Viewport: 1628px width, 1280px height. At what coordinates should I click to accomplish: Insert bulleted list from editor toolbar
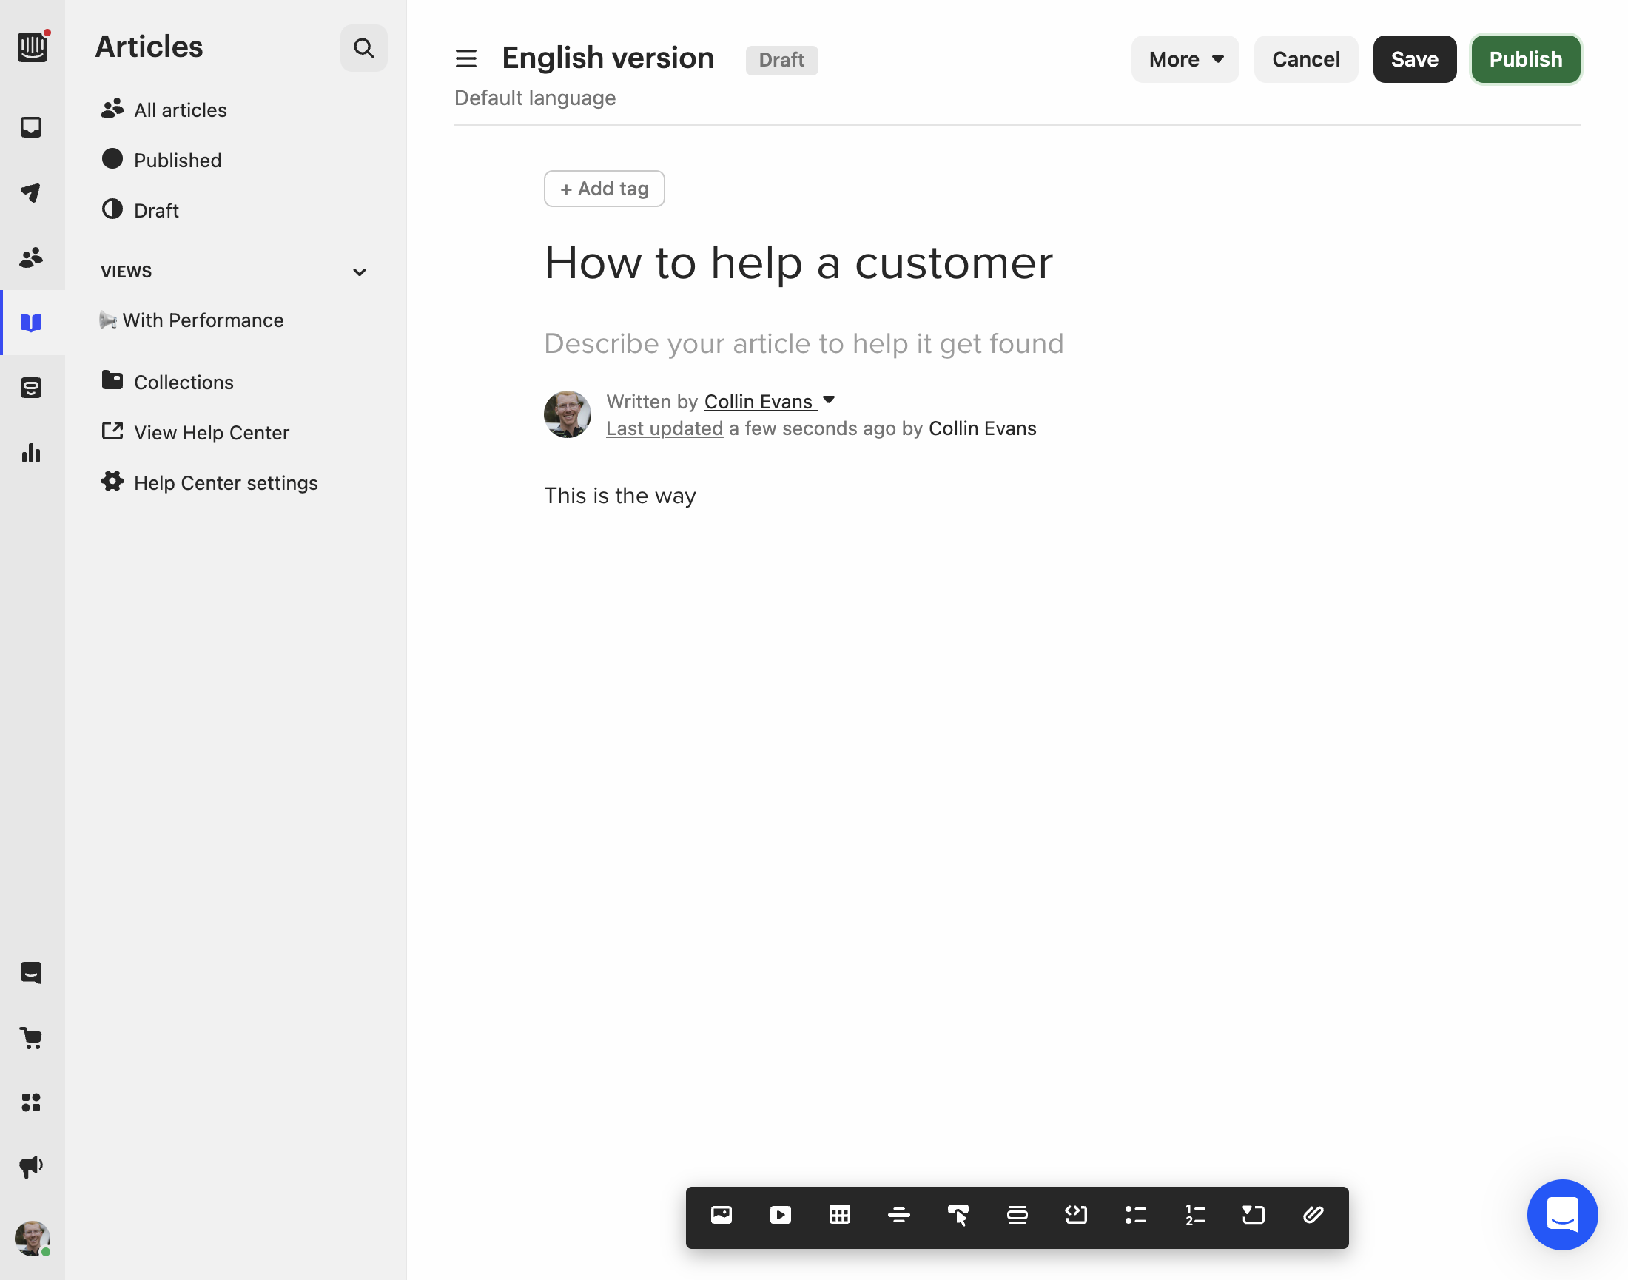tap(1136, 1215)
